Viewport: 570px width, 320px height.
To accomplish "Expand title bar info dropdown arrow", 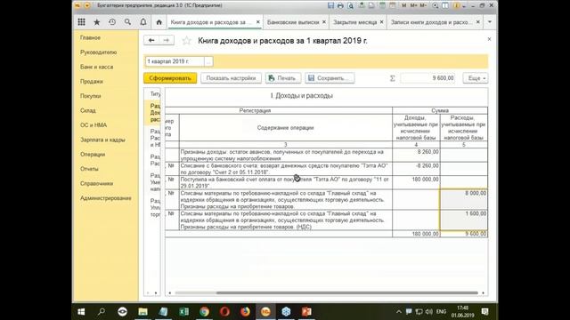I will (x=464, y=6).
